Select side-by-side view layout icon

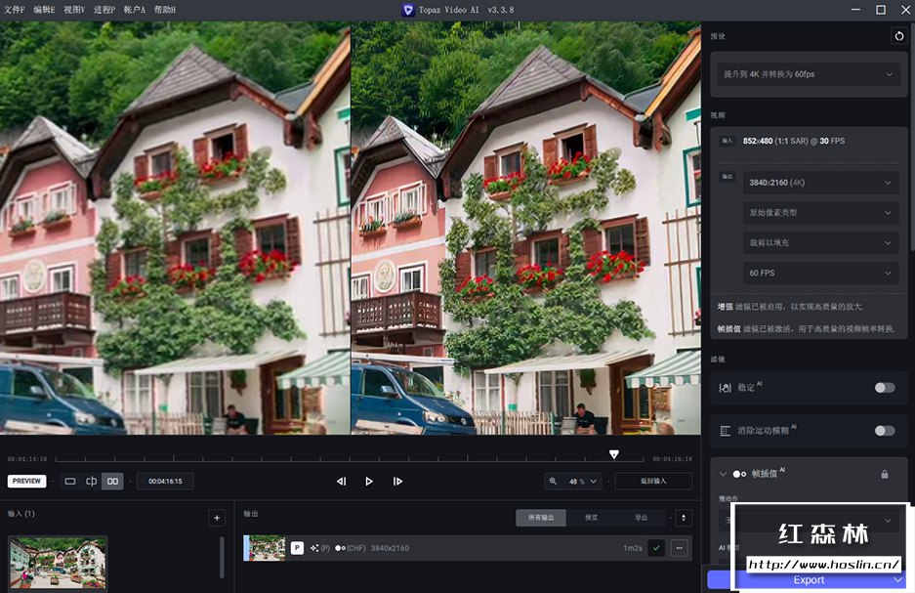tap(113, 481)
